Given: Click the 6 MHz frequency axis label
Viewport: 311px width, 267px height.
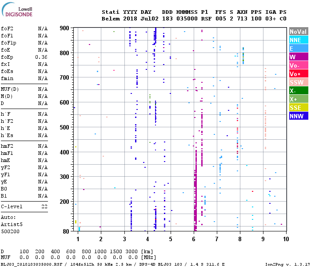Looking at the screenshot, I should click(x=194, y=239).
